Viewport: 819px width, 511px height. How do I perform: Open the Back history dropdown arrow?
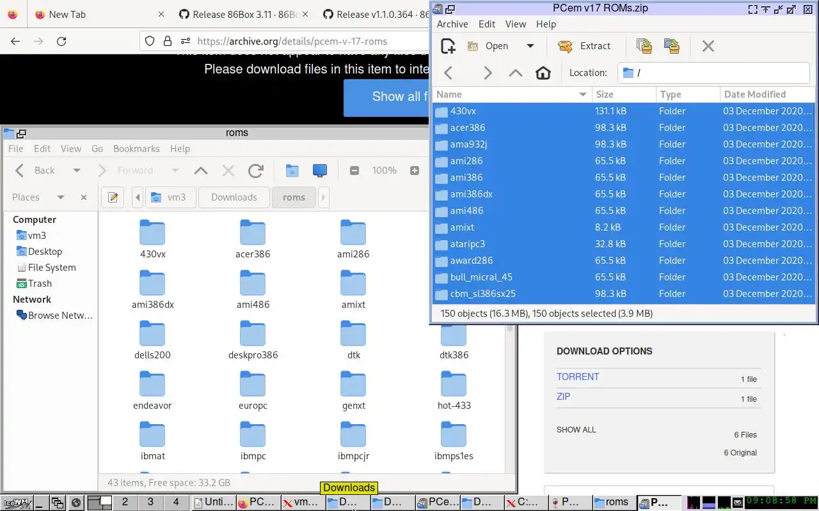pyautogui.click(x=77, y=171)
